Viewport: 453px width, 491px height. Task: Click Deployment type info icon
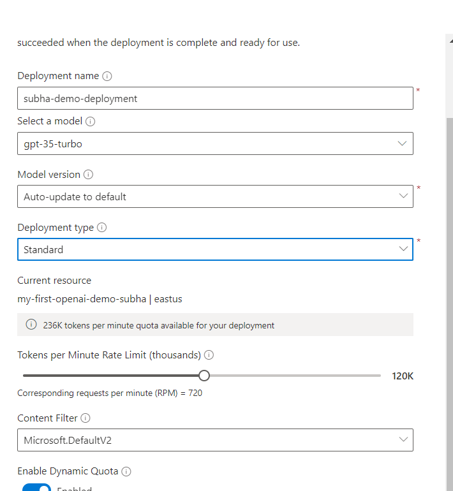tap(101, 228)
